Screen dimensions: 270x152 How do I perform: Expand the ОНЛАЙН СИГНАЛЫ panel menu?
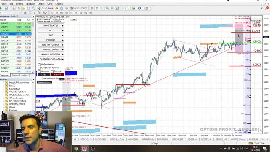click(51, 59)
